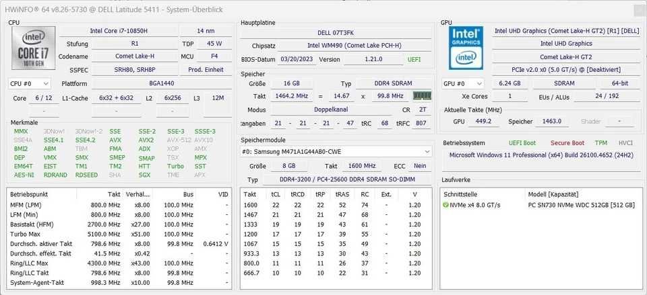Click the Microsoft Windows 11 Professional build text
The height and width of the screenshot is (295, 647).
point(541,155)
